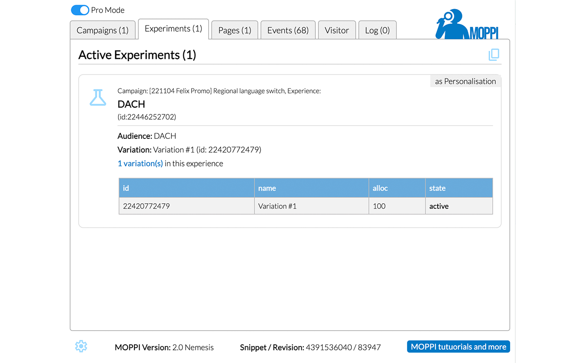581x363 pixels.
Task: Open MOPPI tutorials and more
Action: (x=458, y=347)
